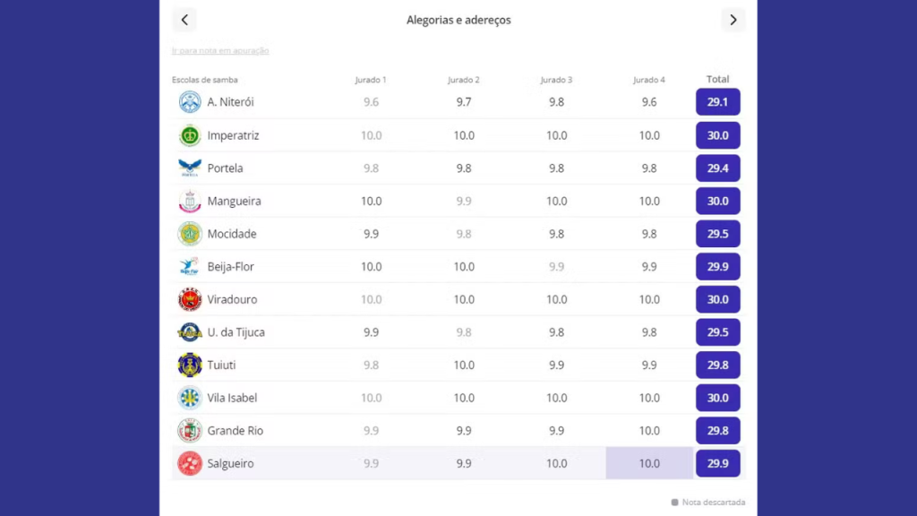Select Salgueiro's highlighted Jurado 4 score
This screenshot has height=516, width=917.
click(649, 463)
